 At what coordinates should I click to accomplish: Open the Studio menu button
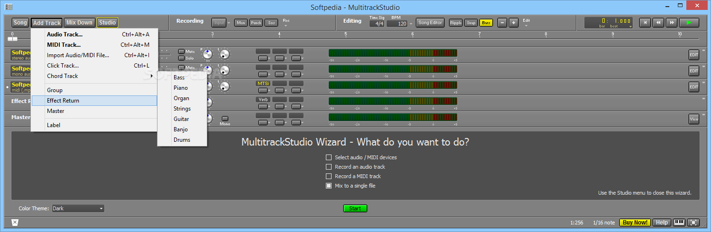pos(108,23)
